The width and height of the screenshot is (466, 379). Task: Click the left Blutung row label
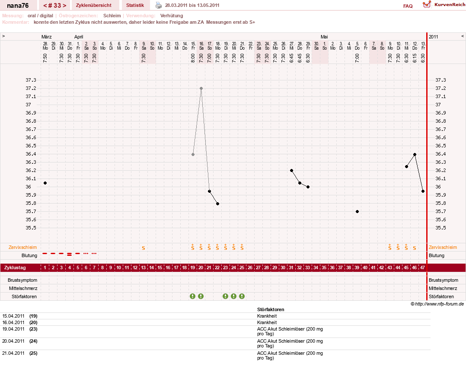[29, 255]
